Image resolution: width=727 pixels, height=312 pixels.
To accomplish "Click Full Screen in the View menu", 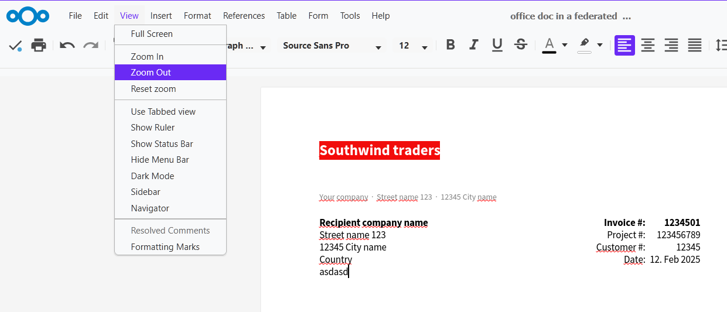I will [x=152, y=34].
